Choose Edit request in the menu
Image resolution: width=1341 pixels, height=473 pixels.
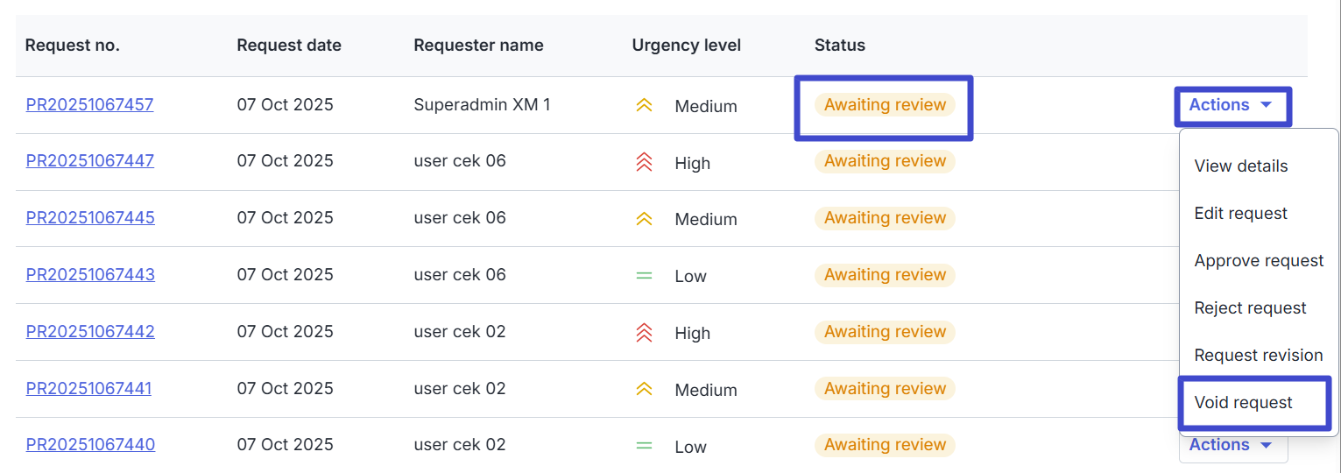click(x=1241, y=213)
